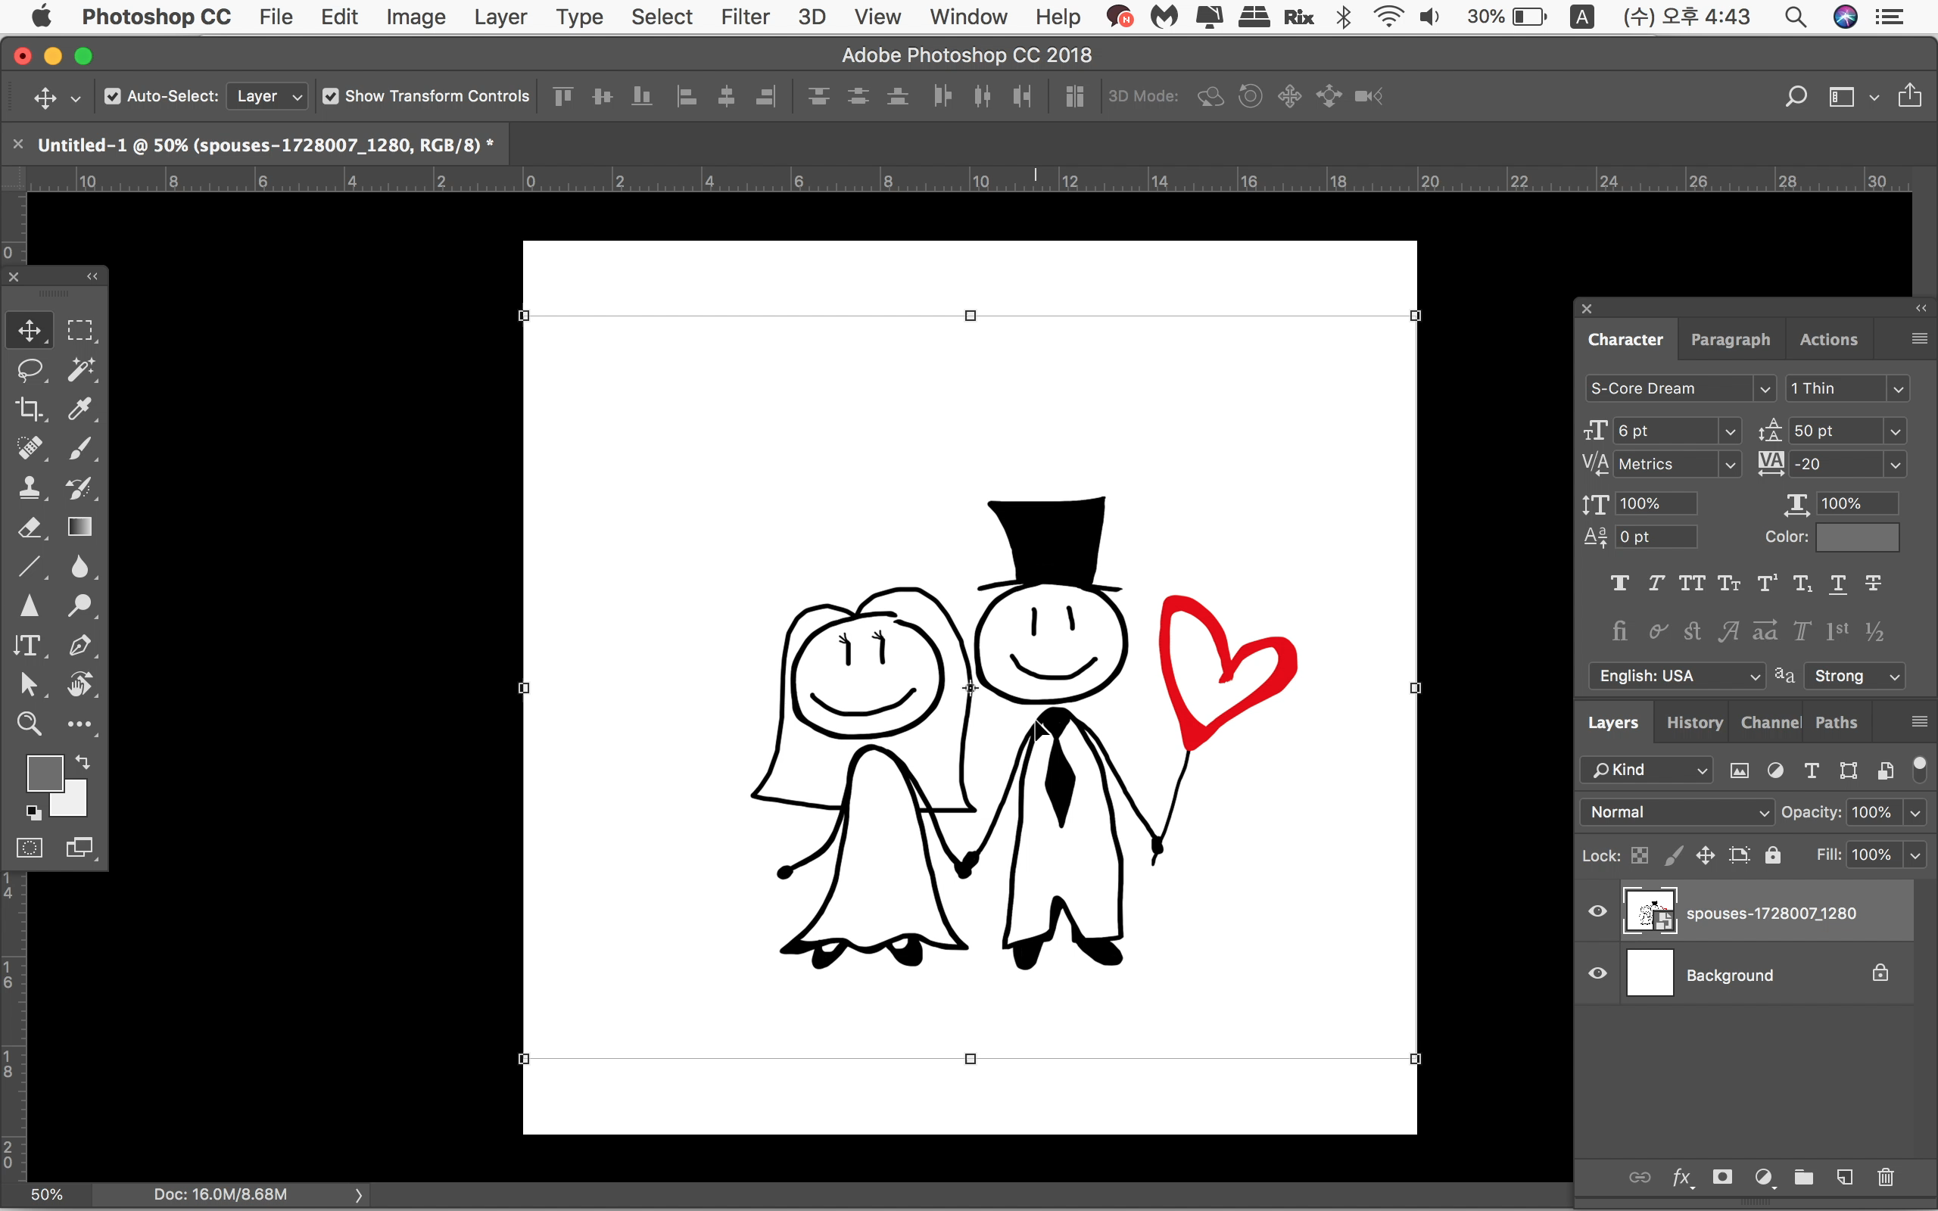Viewport: 1938px width, 1211px height.
Task: Click the add layer style fx icon
Action: [1681, 1176]
